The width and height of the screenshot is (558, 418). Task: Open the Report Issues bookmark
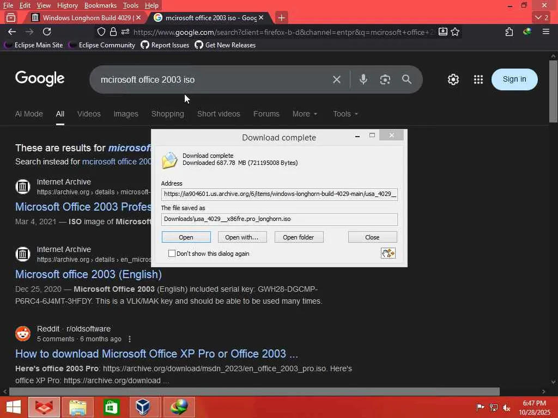coord(165,45)
